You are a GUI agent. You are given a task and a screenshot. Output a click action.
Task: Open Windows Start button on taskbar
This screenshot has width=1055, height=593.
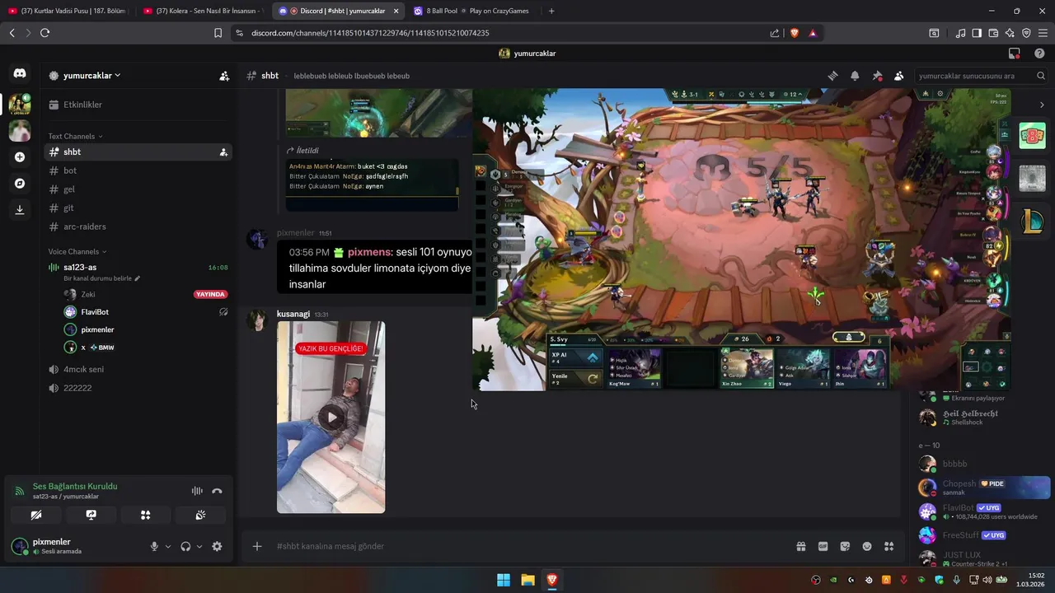point(504,580)
